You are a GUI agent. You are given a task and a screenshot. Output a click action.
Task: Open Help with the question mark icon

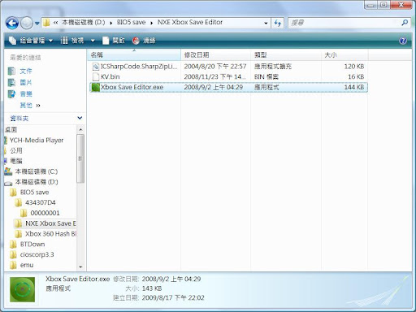(403, 41)
